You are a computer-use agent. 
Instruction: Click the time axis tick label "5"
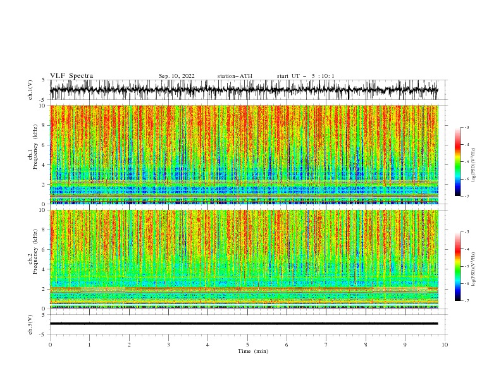point(247,345)
